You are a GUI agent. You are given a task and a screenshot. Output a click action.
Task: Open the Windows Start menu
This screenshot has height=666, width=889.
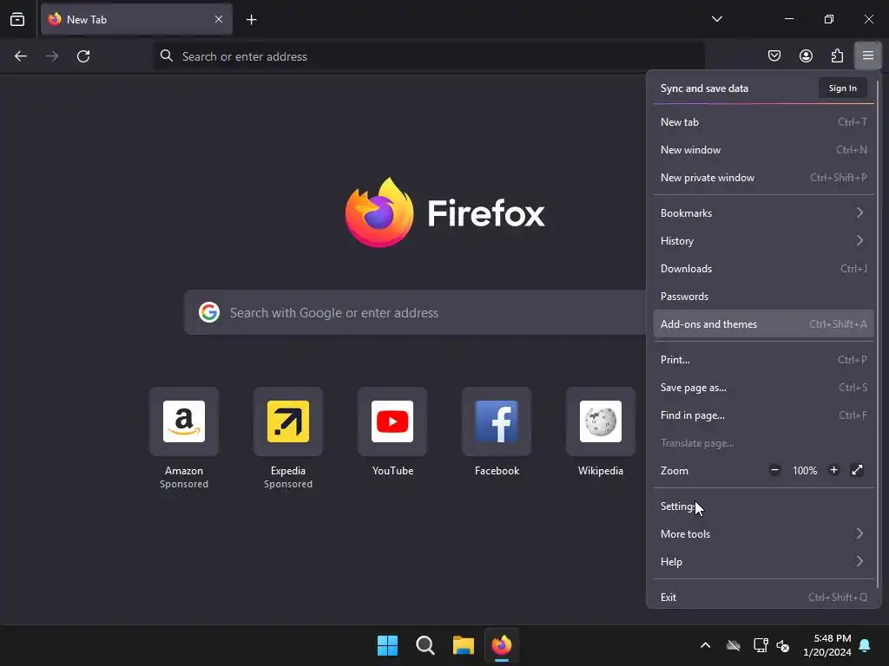click(x=388, y=645)
